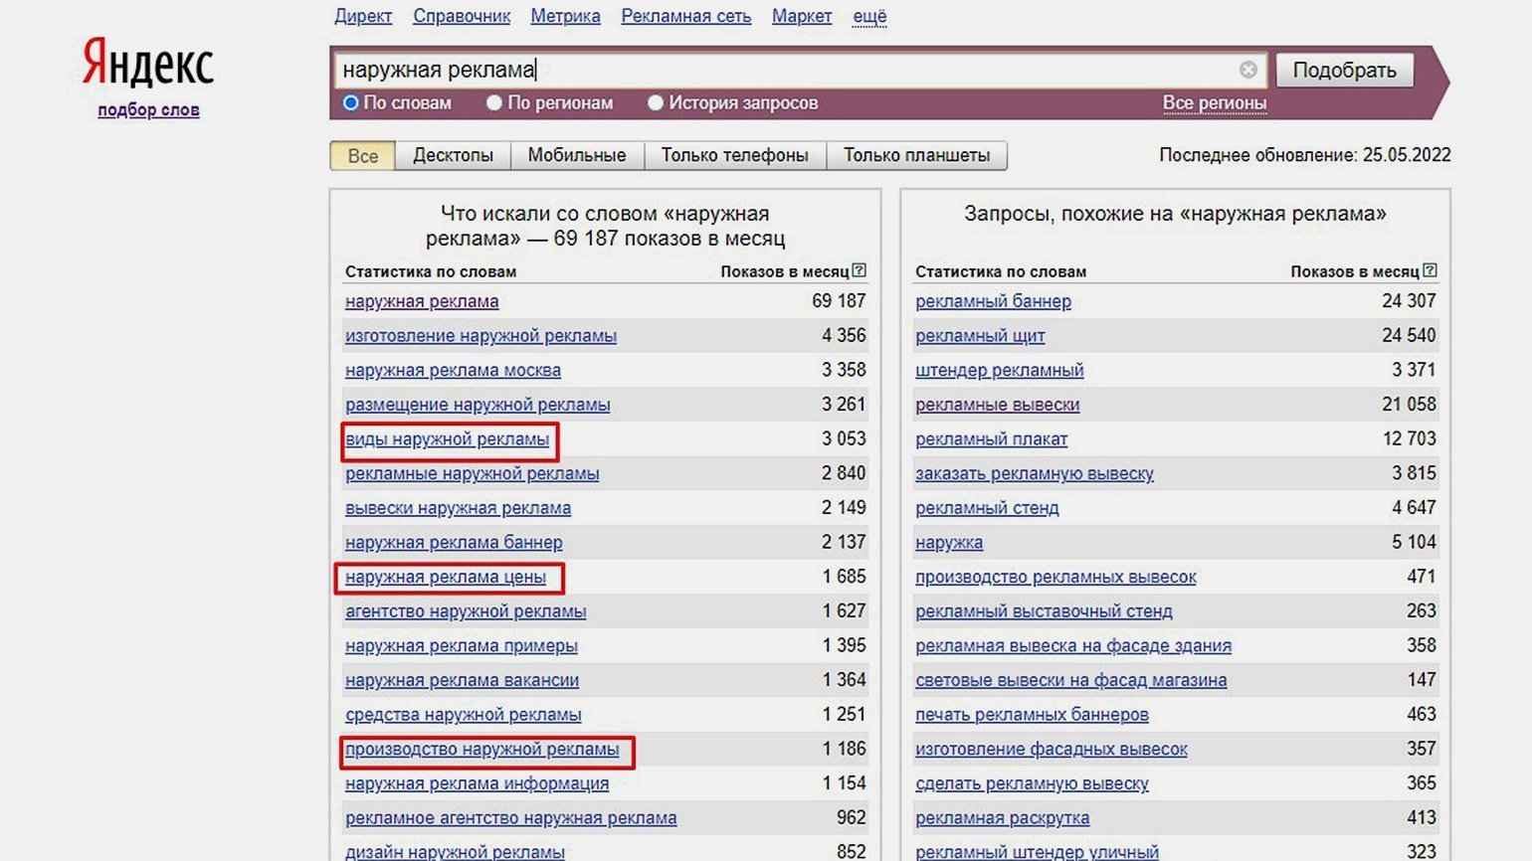Open similar query 'рекламный баннер'
1532x861 pixels.
(x=993, y=301)
